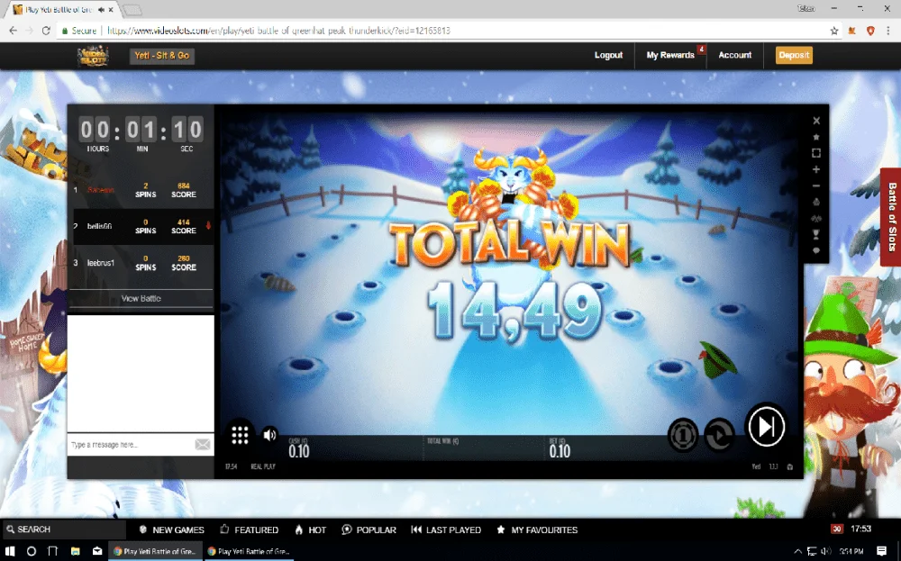Bookmark this page with browser star
Image resolution: width=901 pixels, height=561 pixels.
coord(834,31)
